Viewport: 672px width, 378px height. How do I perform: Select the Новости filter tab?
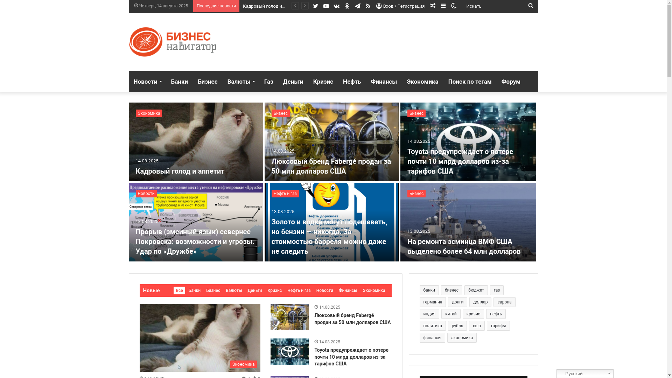(324, 290)
